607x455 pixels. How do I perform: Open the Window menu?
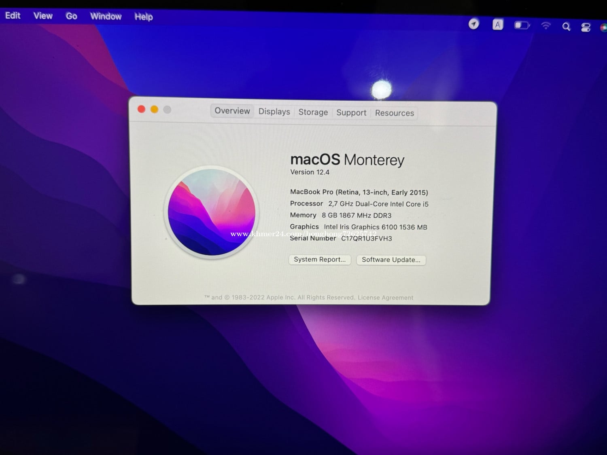pos(106,17)
